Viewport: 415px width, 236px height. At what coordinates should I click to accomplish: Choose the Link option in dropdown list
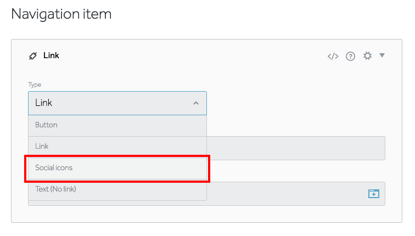117,147
